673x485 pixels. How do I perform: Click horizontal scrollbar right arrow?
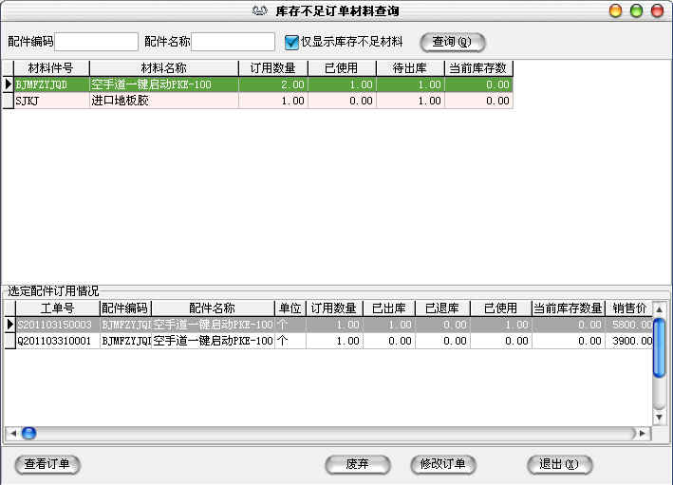click(x=642, y=434)
